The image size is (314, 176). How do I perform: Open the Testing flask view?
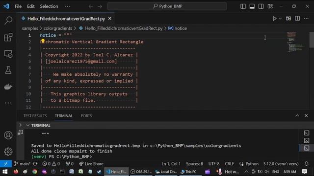click(x=8, y=70)
